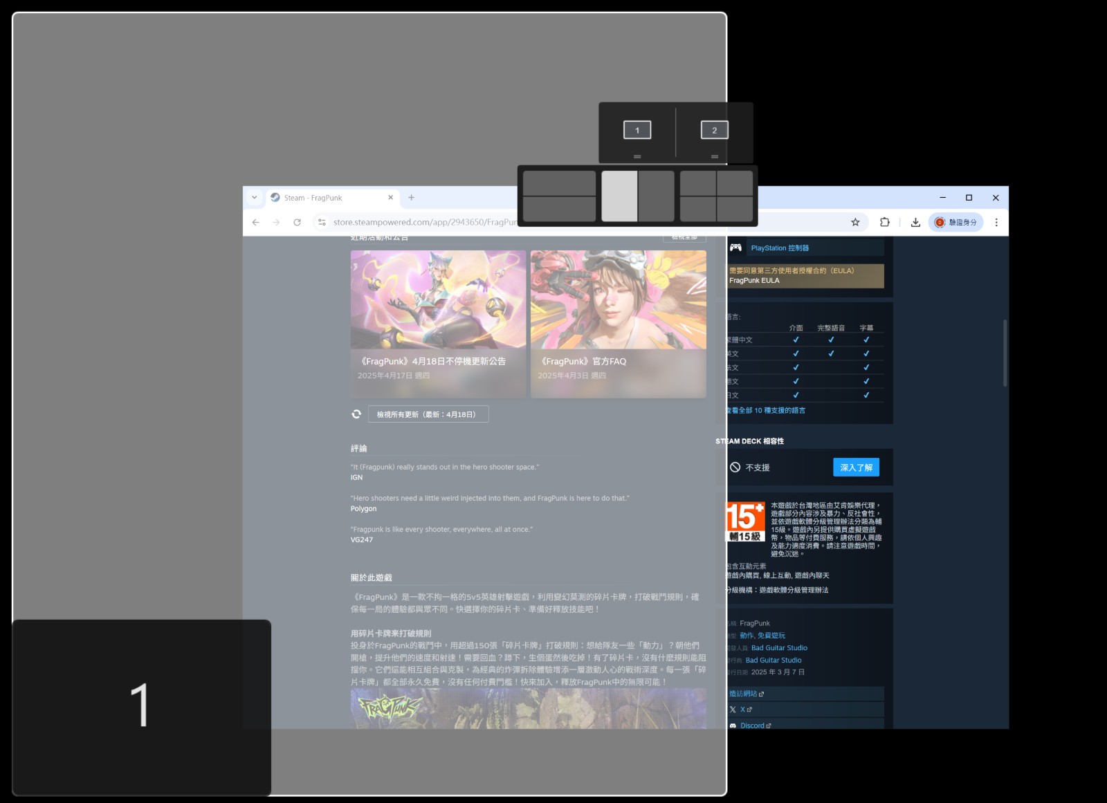Viewport: 1107px width, 803px height.
Task: Minimize the Chrome window
Action: point(942,197)
